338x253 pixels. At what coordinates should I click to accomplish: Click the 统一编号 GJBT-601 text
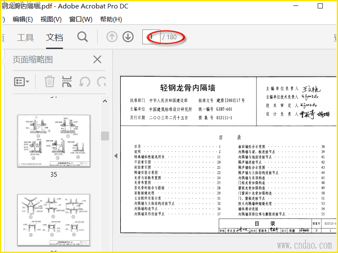215,109
